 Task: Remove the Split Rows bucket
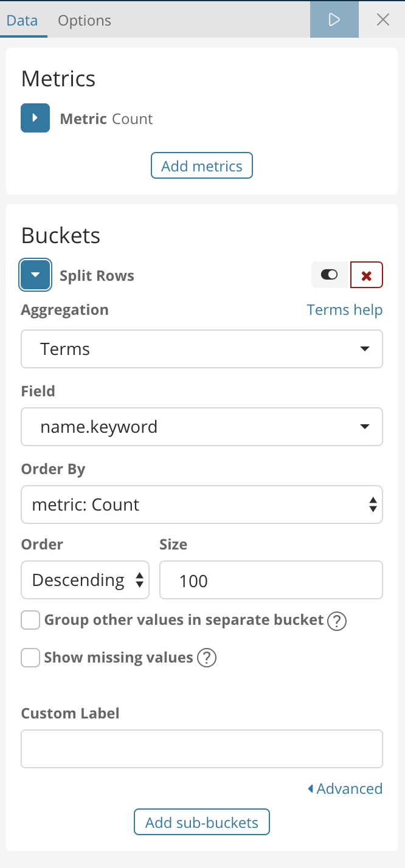(x=367, y=275)
